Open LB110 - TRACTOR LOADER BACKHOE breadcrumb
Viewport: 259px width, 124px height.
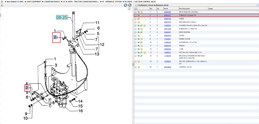pyautogui.click(x=83, y=2)
